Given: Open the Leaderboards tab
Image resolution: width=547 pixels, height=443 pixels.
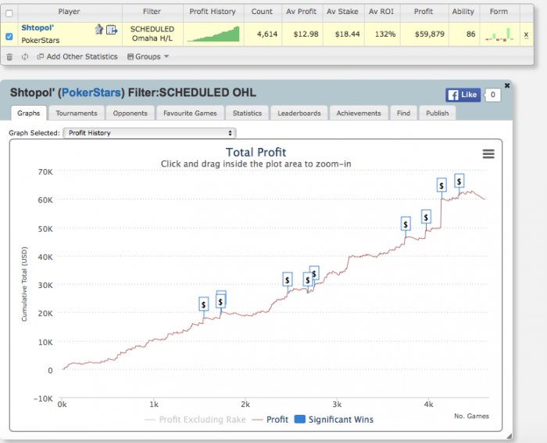Looking at the screenshot, I should point(299,113).
